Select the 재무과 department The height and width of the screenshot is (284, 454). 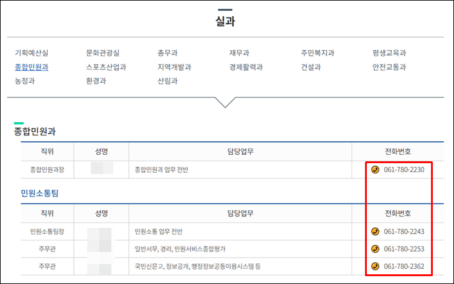pos(239,53)
